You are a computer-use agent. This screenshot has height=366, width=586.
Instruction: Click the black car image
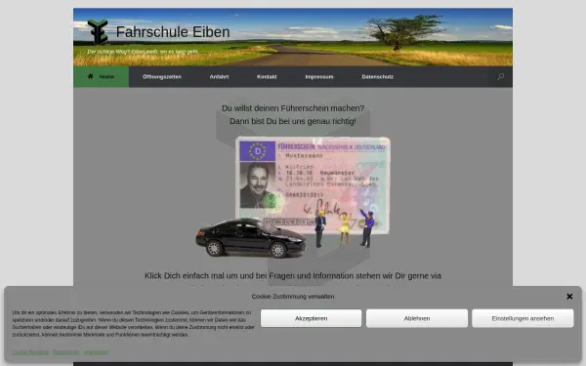[251, 238]
